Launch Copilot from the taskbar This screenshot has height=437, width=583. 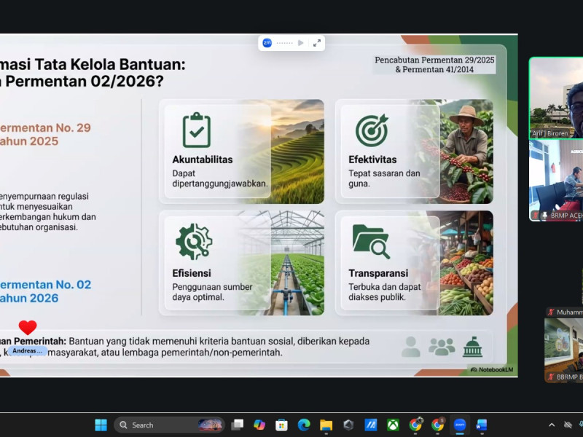[259, 425]
